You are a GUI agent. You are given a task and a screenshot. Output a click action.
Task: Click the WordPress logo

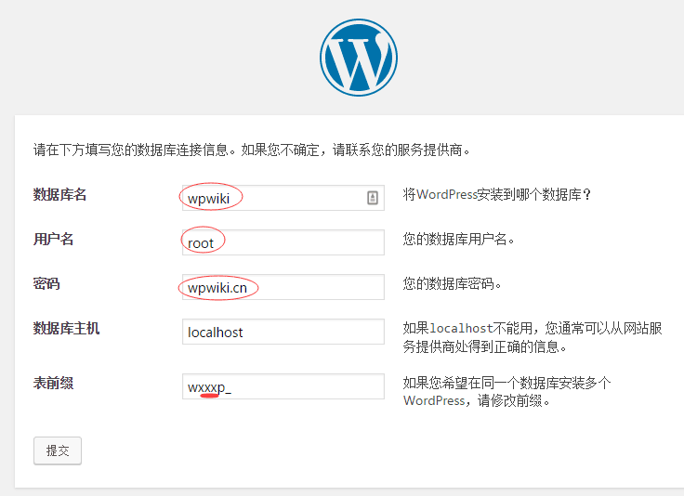coord(359,58)
